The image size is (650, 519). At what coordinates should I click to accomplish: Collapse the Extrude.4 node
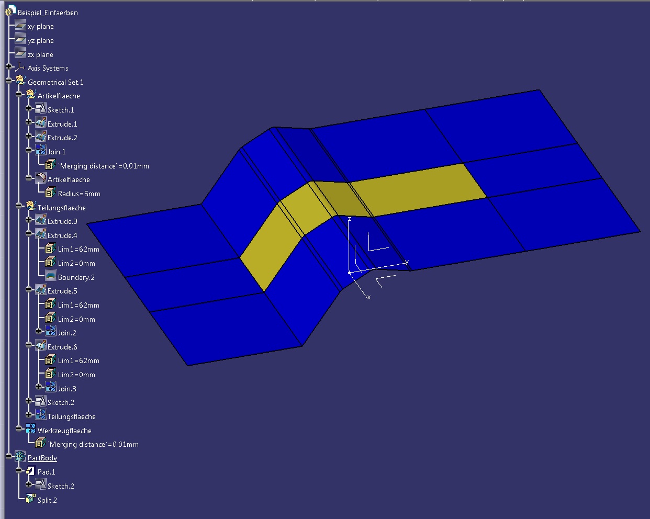tap(29, 234)
